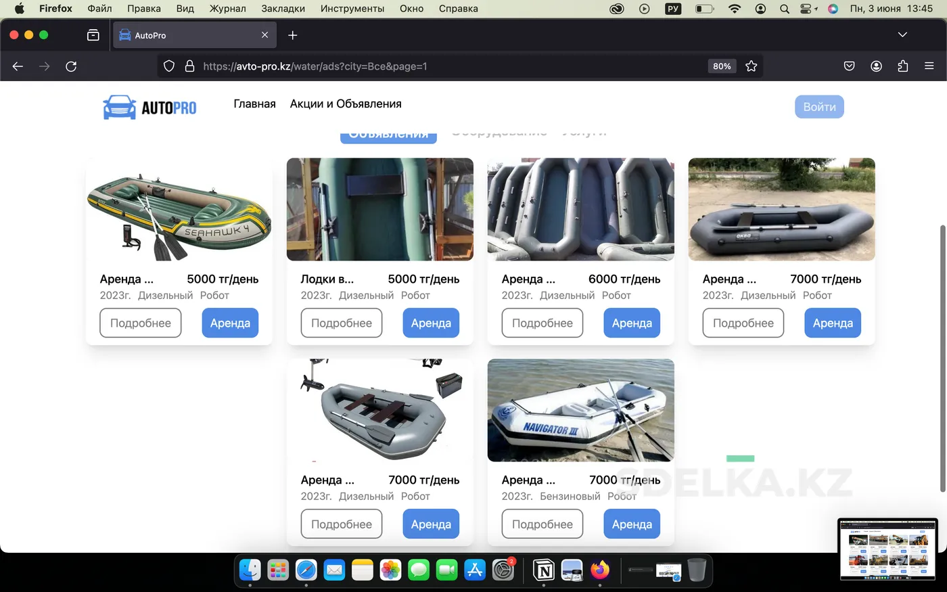The height and width of the screenshot is (592, 947).
Task: Open the Pocket save icon
Action: pos(850,66)
